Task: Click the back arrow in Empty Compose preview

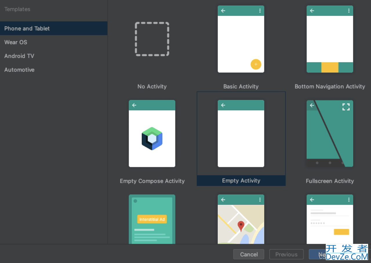Action: (x=134, y=105)
